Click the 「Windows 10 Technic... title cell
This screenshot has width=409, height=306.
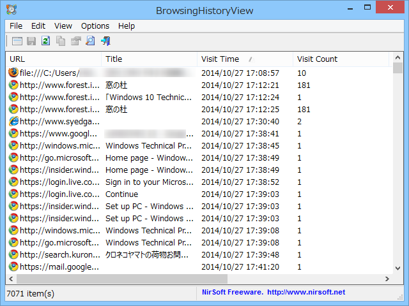click(148, 98)
